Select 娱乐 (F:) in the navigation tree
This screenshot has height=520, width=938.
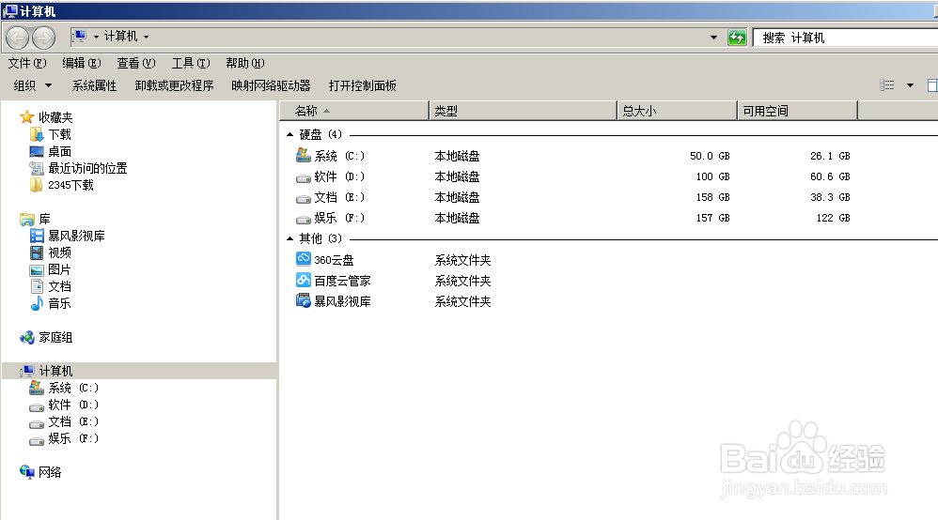coord(73,438)
